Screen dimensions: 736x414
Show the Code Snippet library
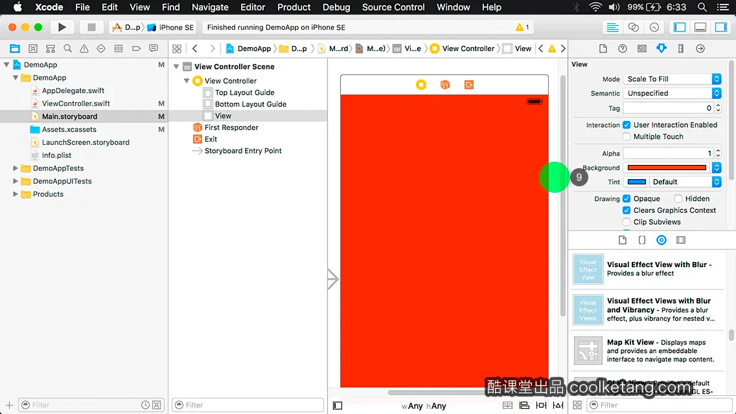[x=641, y=240]
